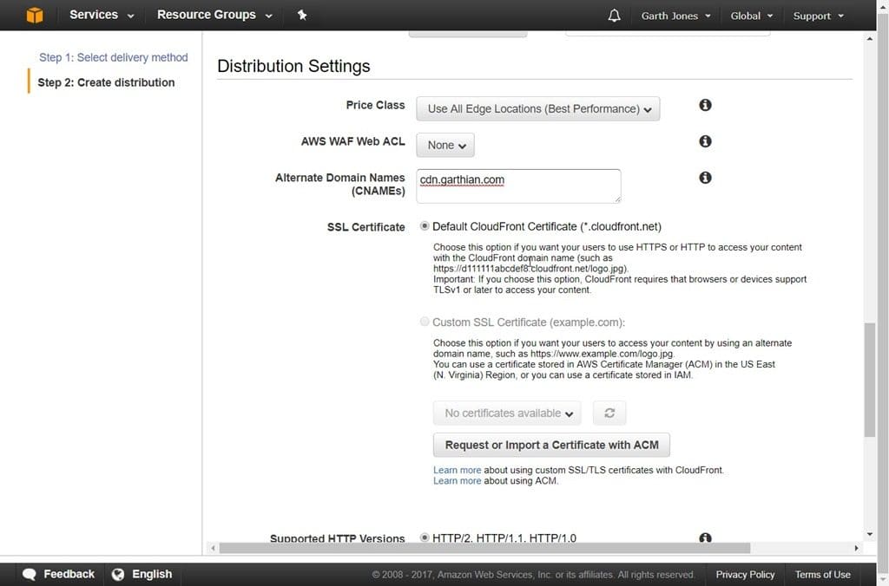Click the horizontal scroll right arrow
Image resolution: width=889 pixels, height=586 pixels.
[856, 548]
